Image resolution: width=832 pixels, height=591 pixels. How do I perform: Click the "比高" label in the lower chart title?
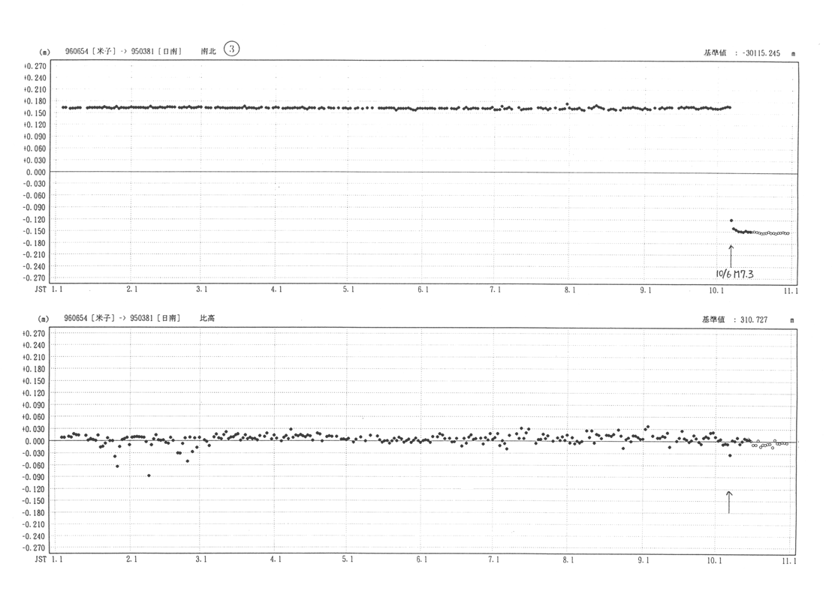point(207,318)
